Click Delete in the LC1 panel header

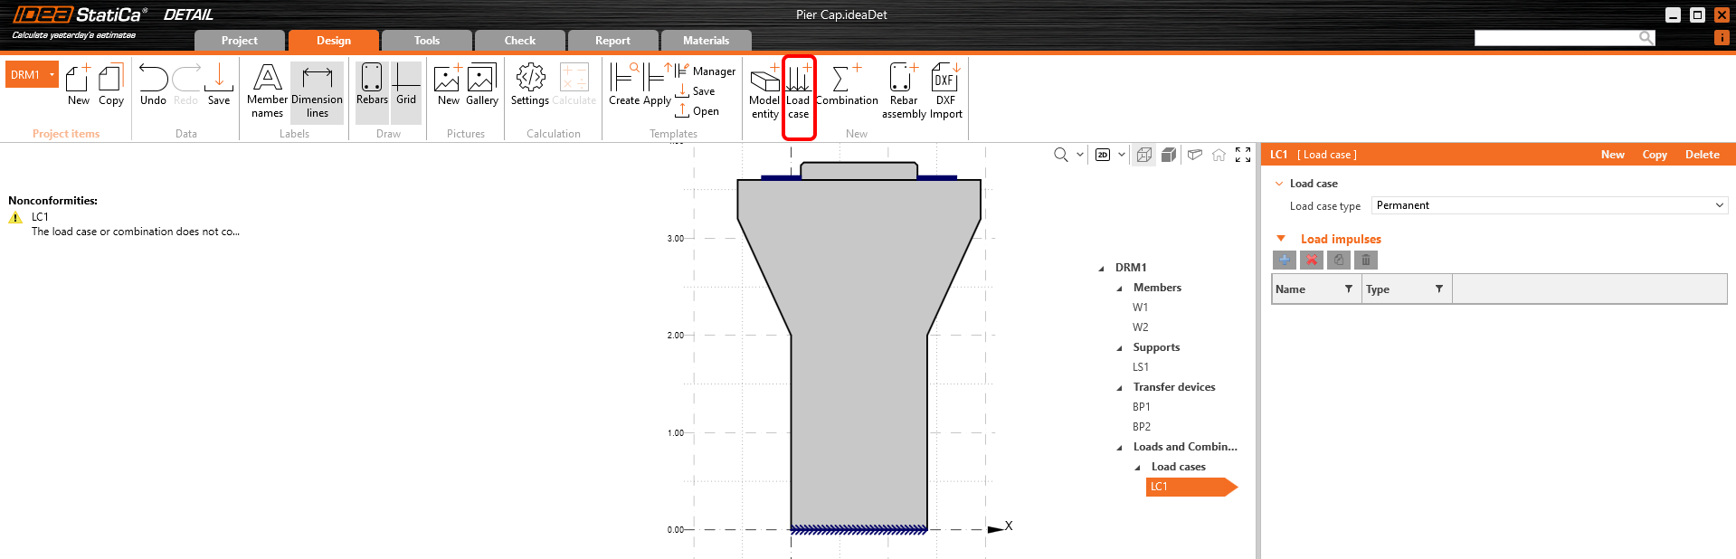point(1702,155)
